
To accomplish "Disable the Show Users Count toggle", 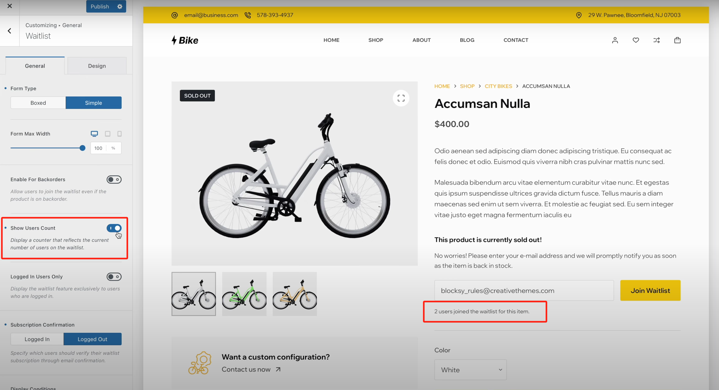I will click(114, 228).
